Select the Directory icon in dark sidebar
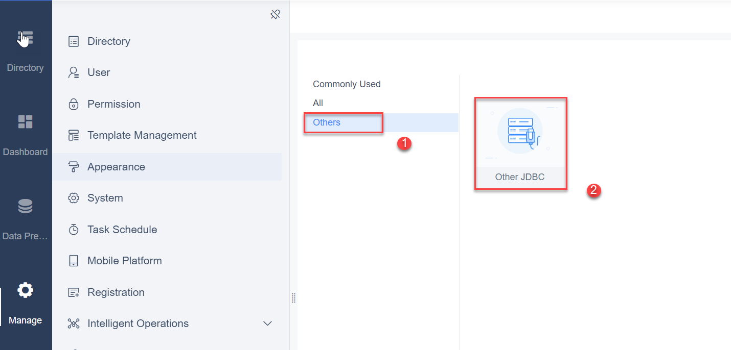This screenshot has width=731, height=350. pyautogui.click(x=25, y=38)
